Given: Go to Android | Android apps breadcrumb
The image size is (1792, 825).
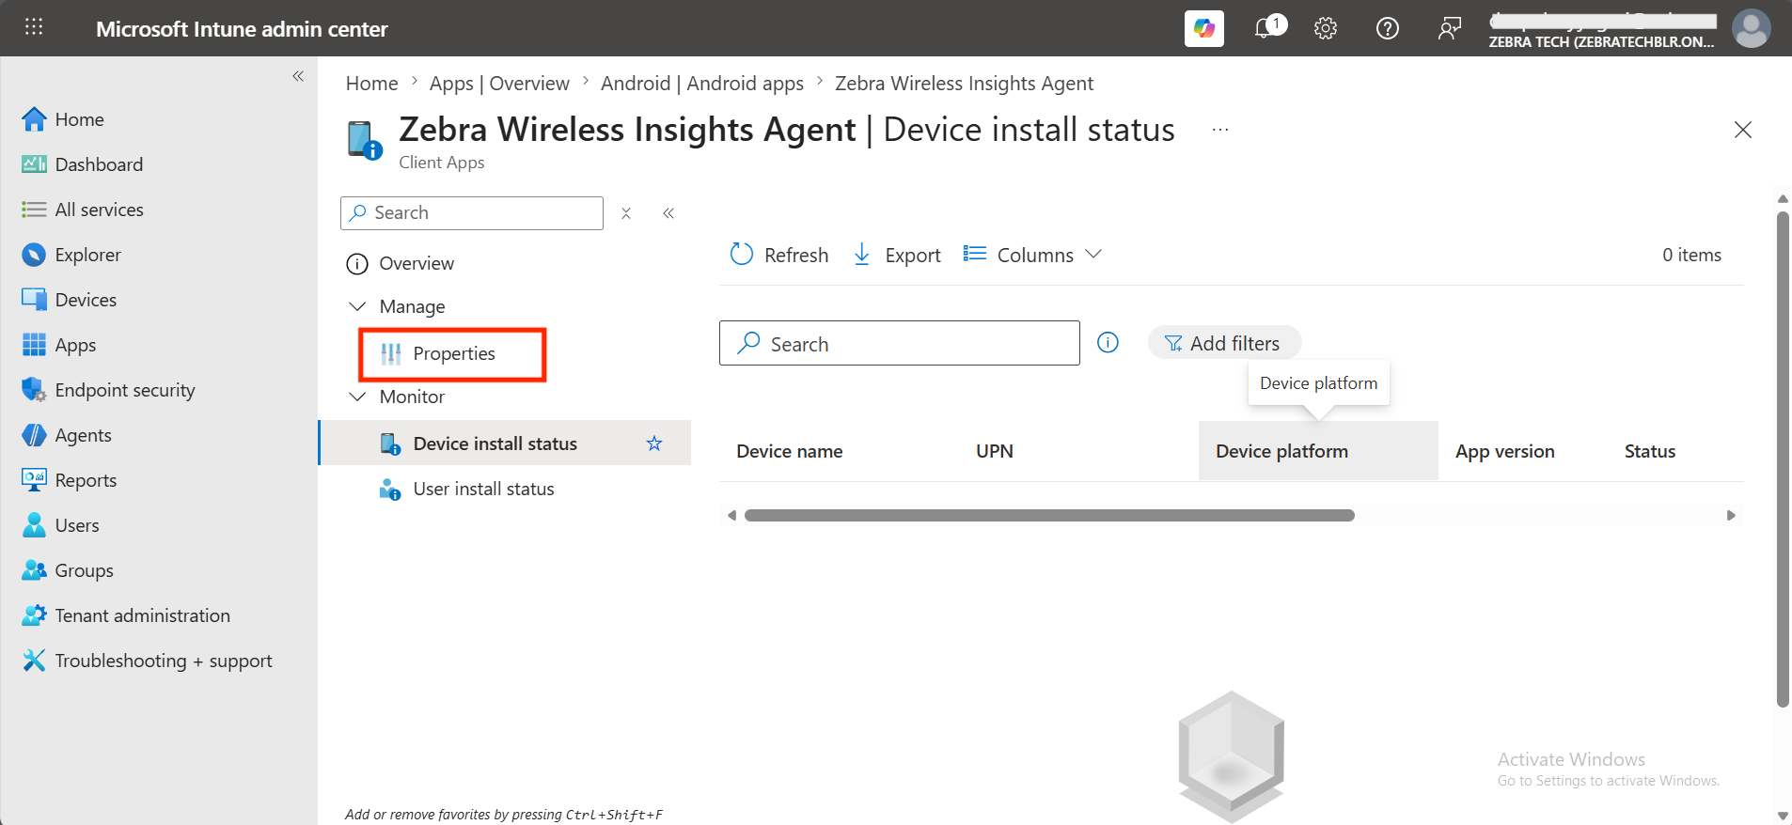Looking at the screenshot, I should pos(702,84).
